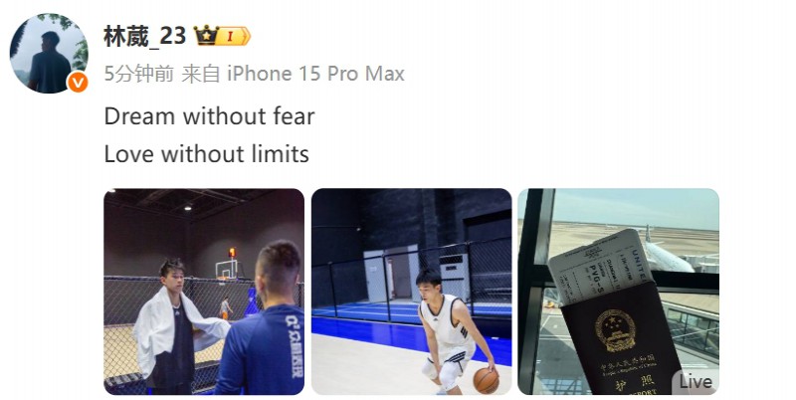
Task: Click the orange V verified badge
Action: click(x=78, y=82)
